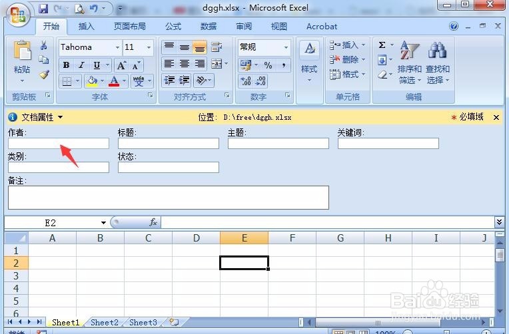Click the 标题 title input field
The image size is (509, 334).
click(169, 143)
